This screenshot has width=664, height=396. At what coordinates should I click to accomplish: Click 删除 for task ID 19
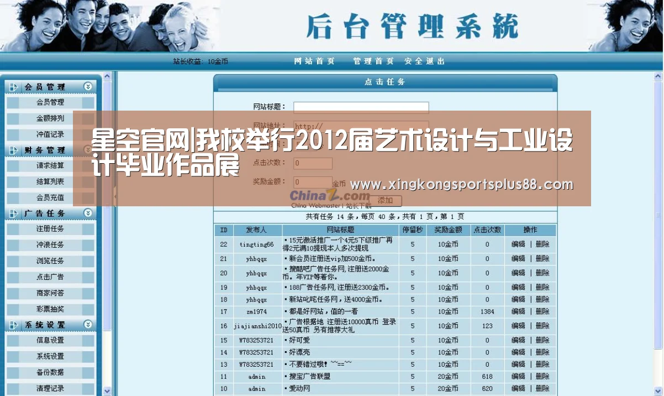tap(542, 287)
